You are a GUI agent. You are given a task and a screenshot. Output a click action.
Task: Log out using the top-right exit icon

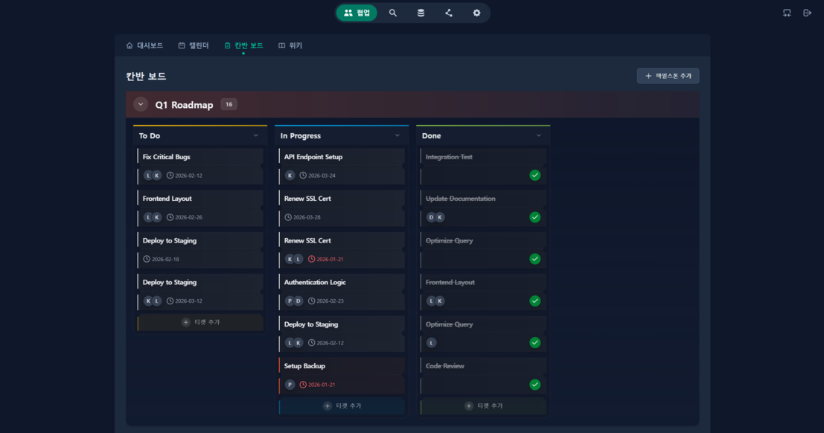(808, 12)
